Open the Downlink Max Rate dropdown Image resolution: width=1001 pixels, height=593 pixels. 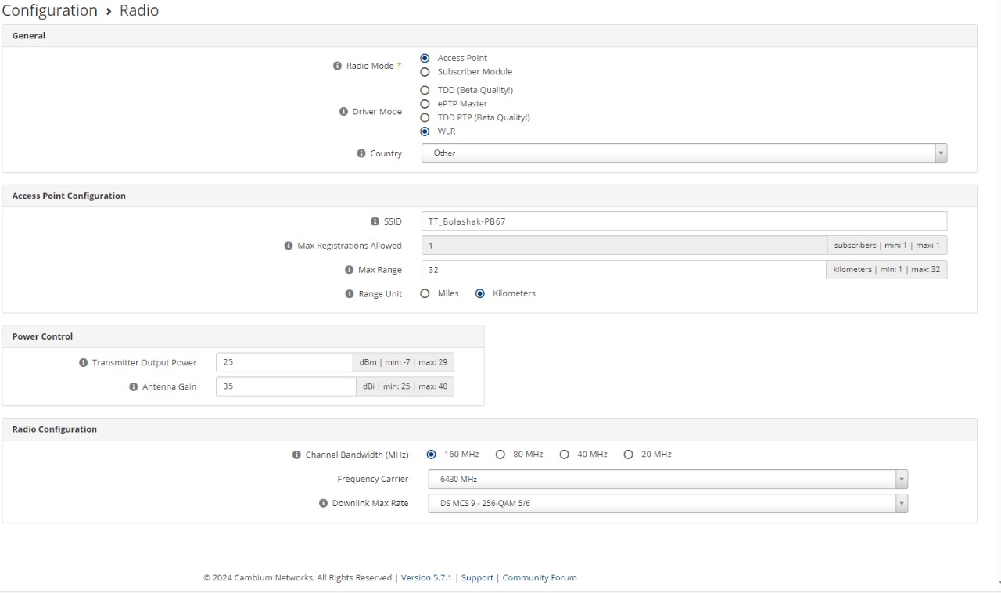point(667,504)
